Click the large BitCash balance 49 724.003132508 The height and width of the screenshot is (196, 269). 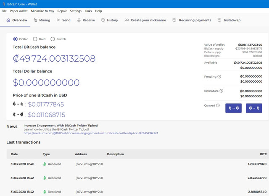tap(54, 59)
